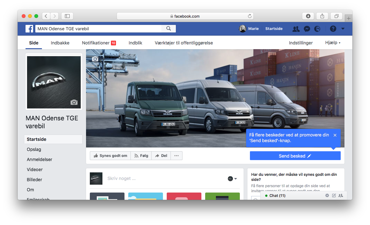Screen dimensions: 370x225
Task: Click the Del share button
Action: (x=161, y=156)
